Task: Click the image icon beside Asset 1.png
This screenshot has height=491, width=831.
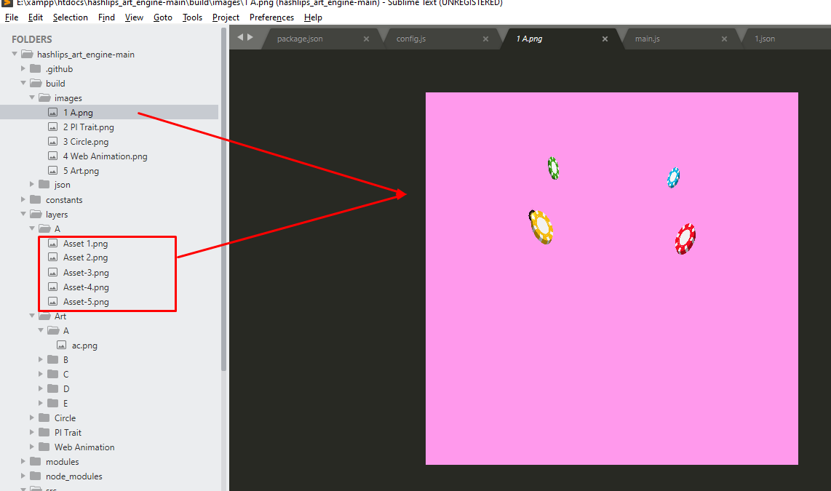Action: (x=52, y=243)
